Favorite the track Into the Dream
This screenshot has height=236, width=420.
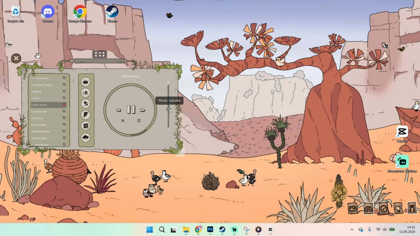64,78
